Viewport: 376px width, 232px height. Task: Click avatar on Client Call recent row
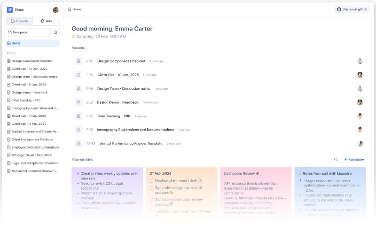click(360, 75)
